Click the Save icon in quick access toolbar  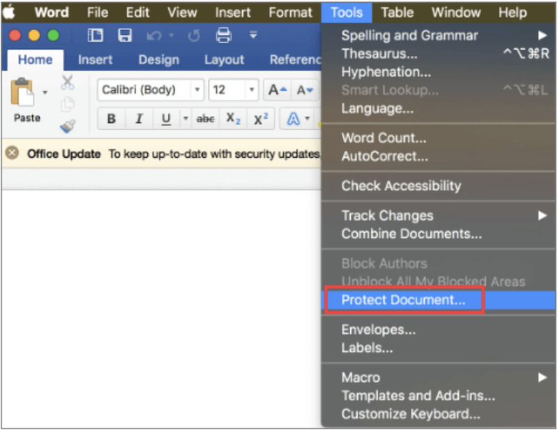pyautogui.click(x=125, y=36)
